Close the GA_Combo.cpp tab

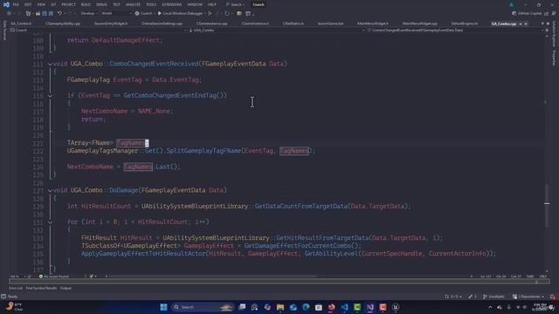[x=526, y=24]
